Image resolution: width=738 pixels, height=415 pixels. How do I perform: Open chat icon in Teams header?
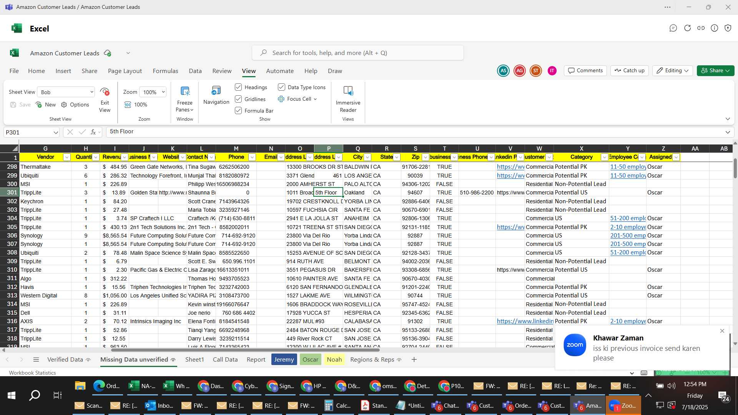(673, 28)
